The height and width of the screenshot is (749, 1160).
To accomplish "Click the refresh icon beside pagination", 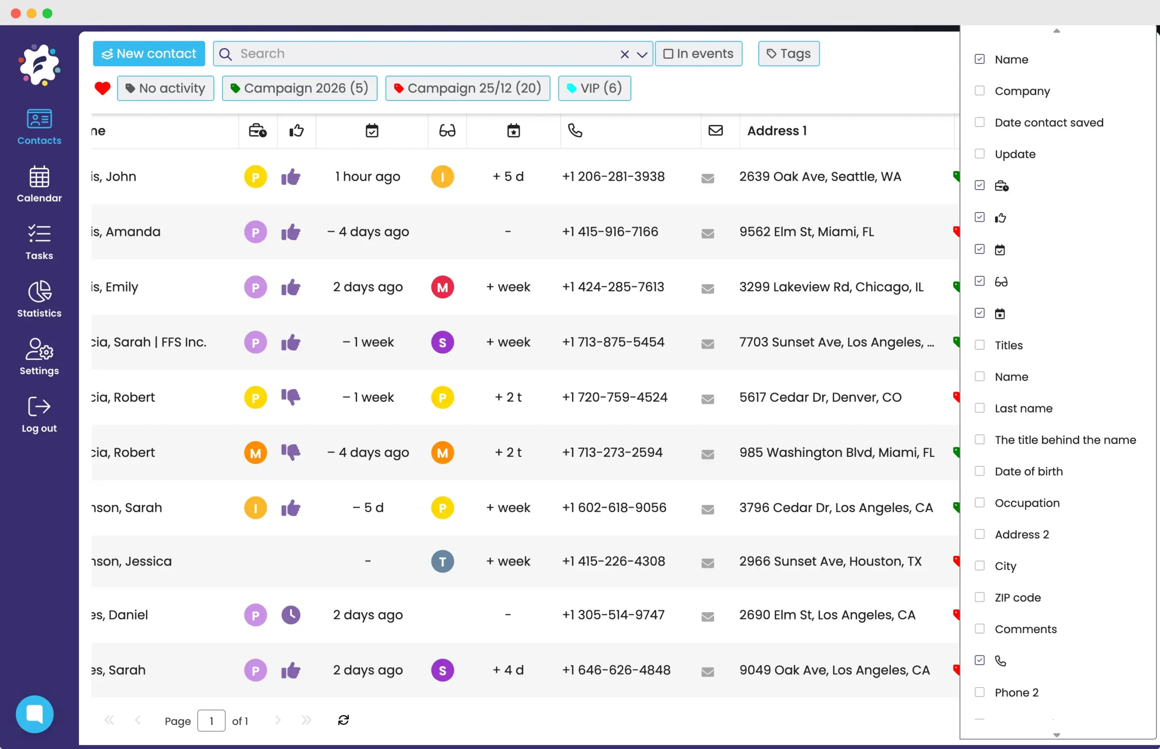I will pos(343,720).
